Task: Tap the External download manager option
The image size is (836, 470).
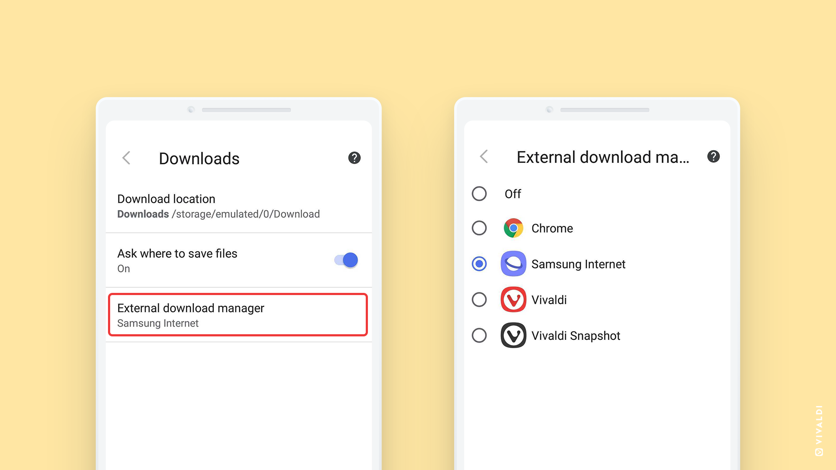Action: pos(238,315)
